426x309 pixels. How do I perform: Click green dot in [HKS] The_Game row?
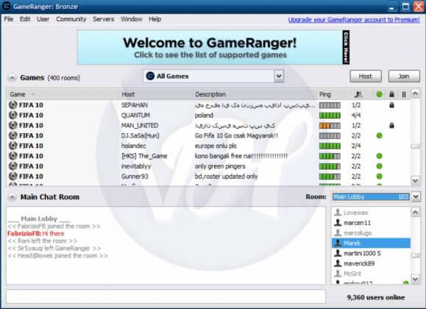click(380, 156)
